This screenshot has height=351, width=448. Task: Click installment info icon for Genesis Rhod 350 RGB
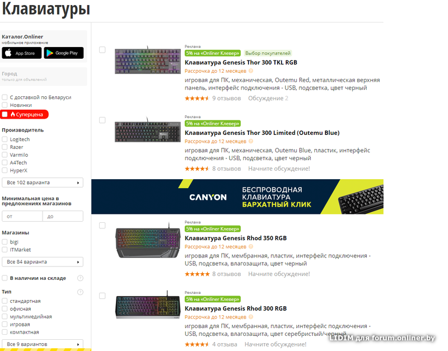[250, 246]
